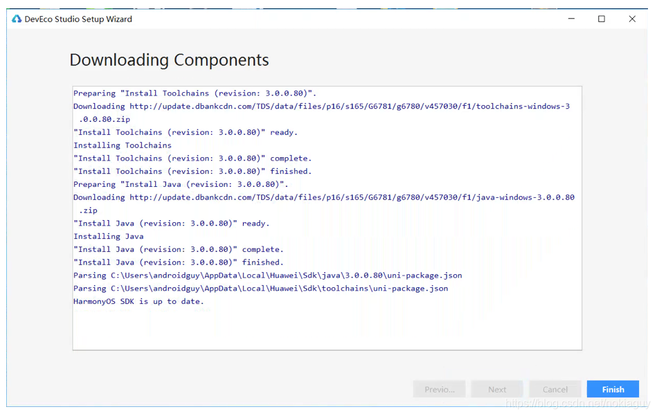
Task: Click the Parsing java uni-package.json line
Action: (268, 275)
